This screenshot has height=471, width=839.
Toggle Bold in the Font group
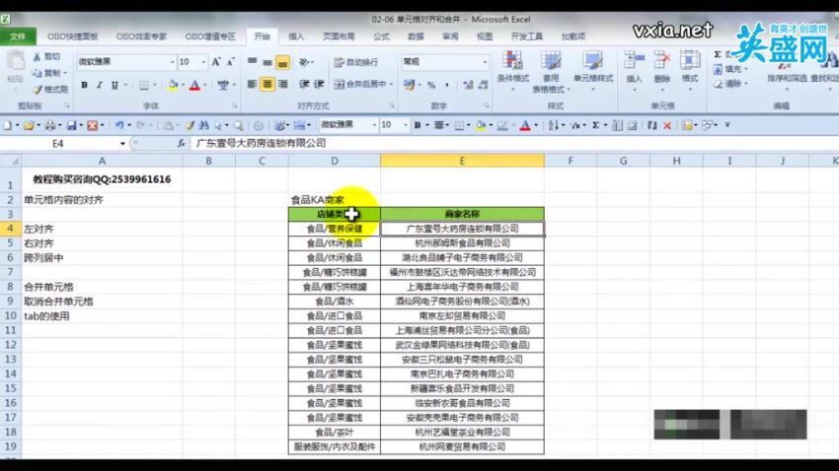84,85
